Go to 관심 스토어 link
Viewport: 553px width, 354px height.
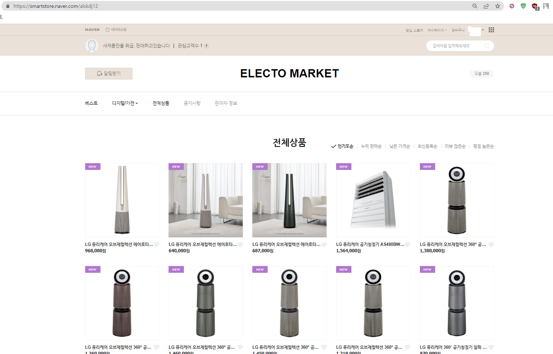click(414, 30)
